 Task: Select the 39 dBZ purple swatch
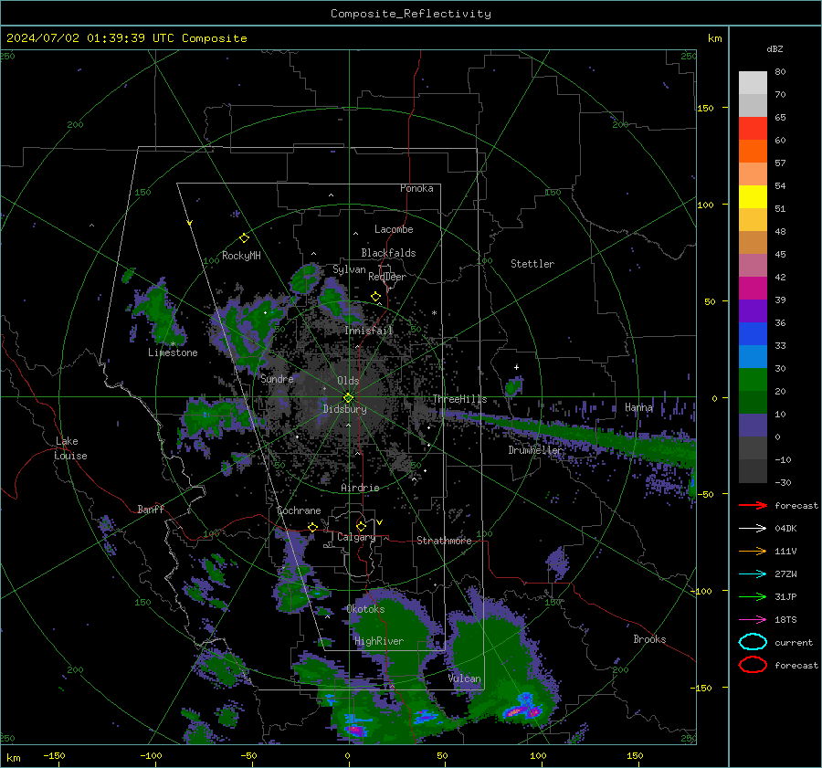pyautogui.click(x=753, y=310)
